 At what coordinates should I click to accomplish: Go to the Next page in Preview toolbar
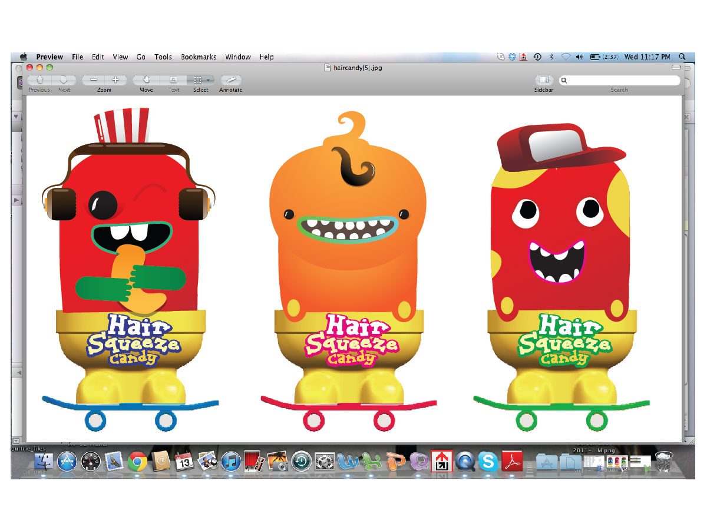click(x=64, y=79)
